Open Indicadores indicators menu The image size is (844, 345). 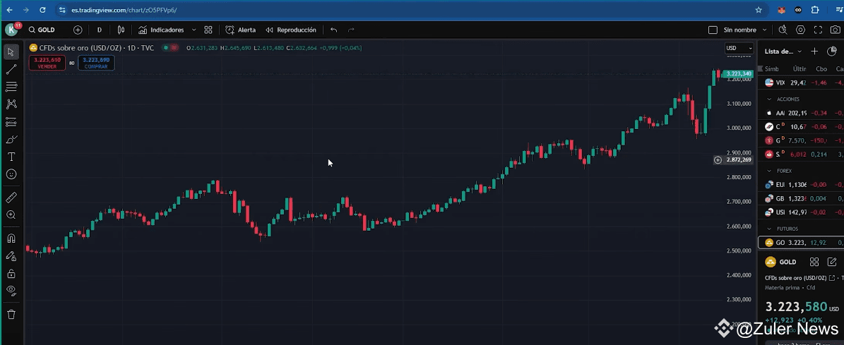tap(161, 30)
